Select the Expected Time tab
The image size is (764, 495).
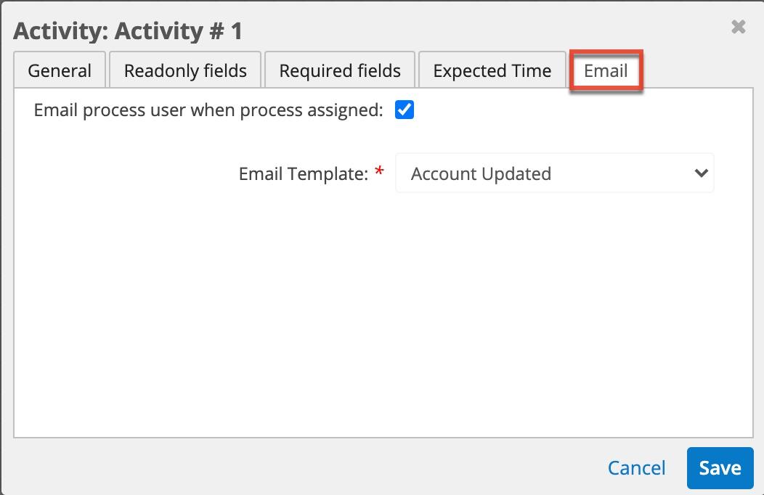click(492, 71)
